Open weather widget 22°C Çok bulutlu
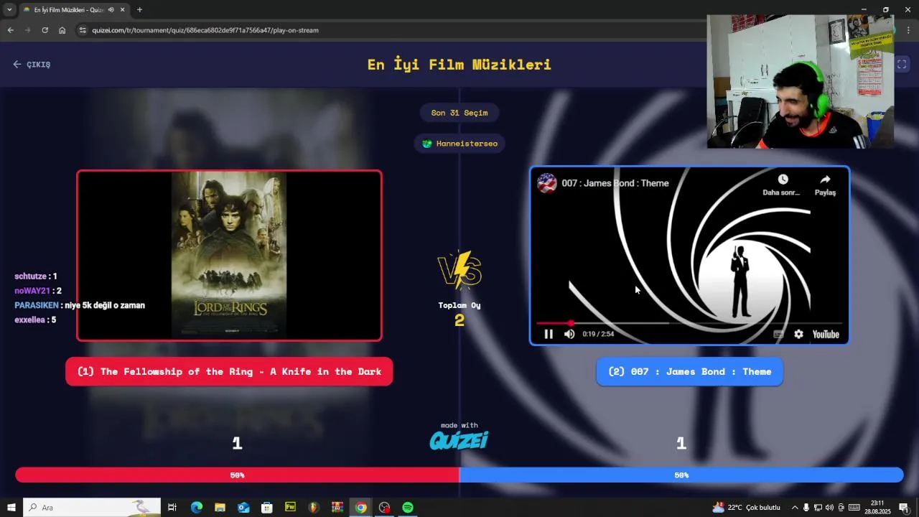This screenshot has width=919, height=517. point(747,508)
